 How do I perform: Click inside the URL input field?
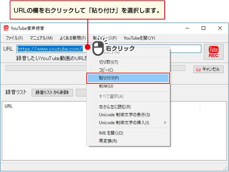pyautogui.click(x=109, y=49)
